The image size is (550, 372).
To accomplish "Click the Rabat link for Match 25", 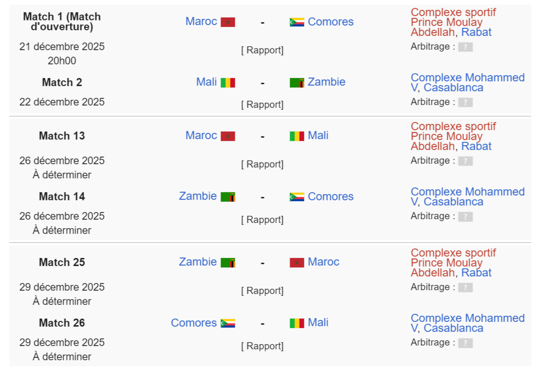I will coord(476,273).
